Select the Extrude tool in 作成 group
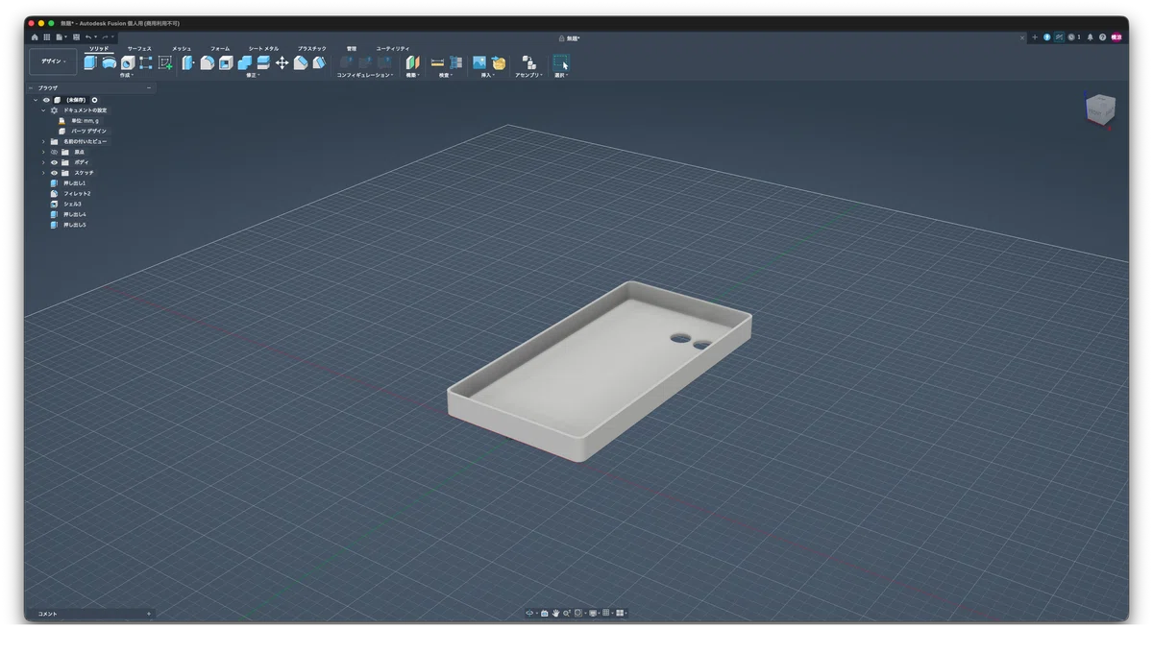 point(90,62)
